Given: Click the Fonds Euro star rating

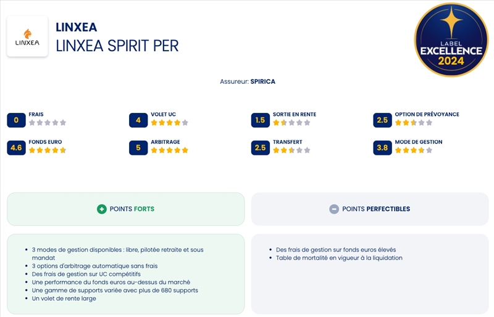Looking at the screenshot, I should pyautogui.click(x=48, y=150).
